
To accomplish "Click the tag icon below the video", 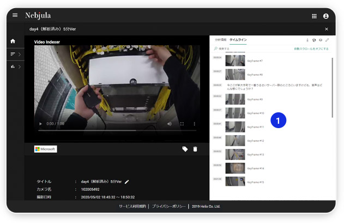I will click(x=185, y=149).
